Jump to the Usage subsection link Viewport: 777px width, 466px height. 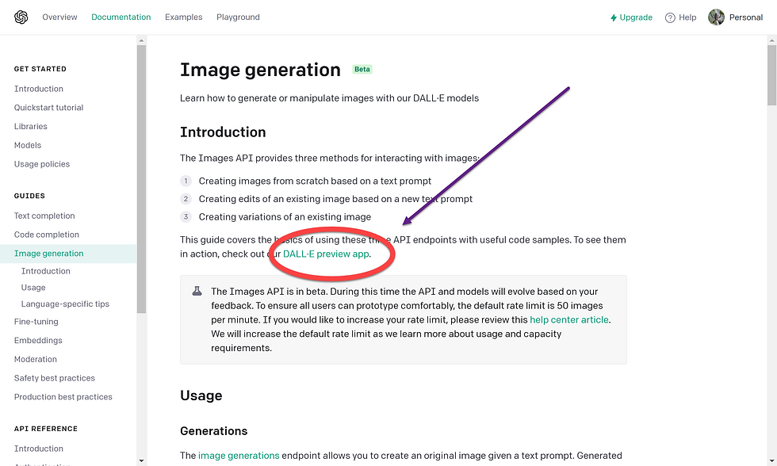pyautogui.click(x=33, y=287)
